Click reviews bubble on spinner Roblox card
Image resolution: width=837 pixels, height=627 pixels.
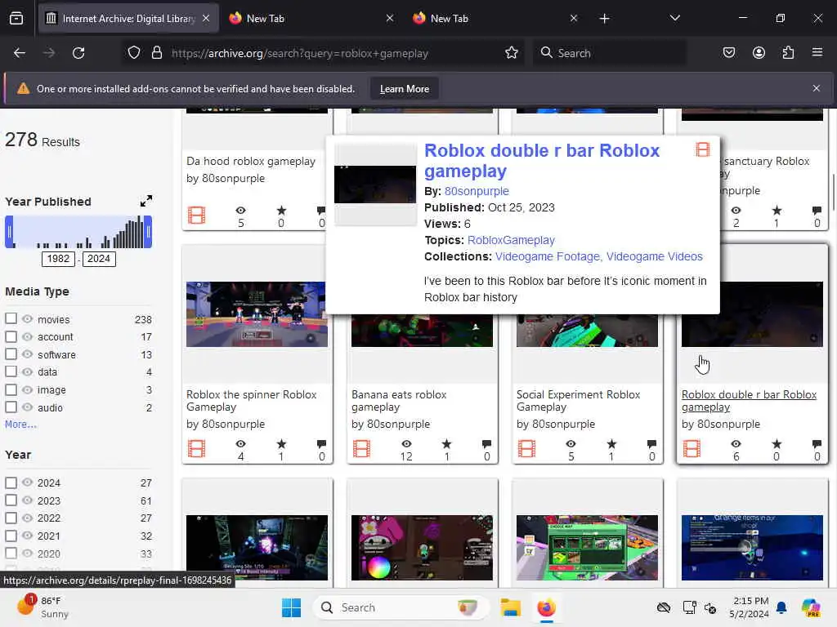321,443
